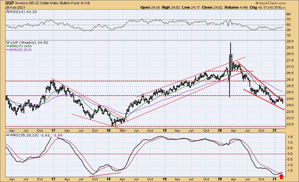Click the 25.0 price axis label

point(290,92)
